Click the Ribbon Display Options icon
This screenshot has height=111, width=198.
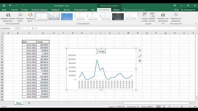175,6
